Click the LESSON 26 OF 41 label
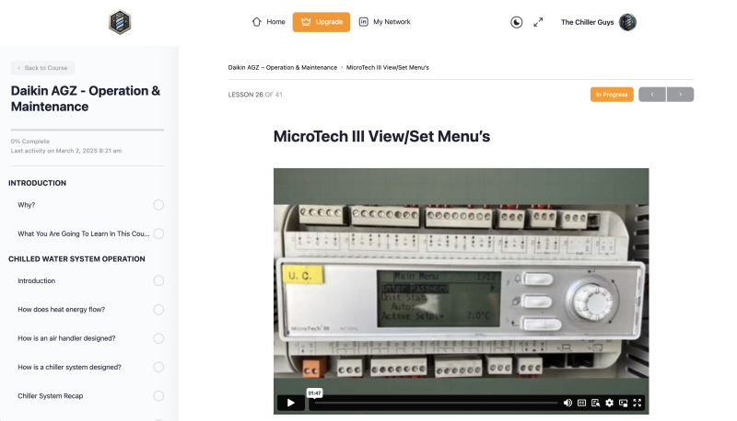Viewport: 737px width, 421px height. pos(255,95)
